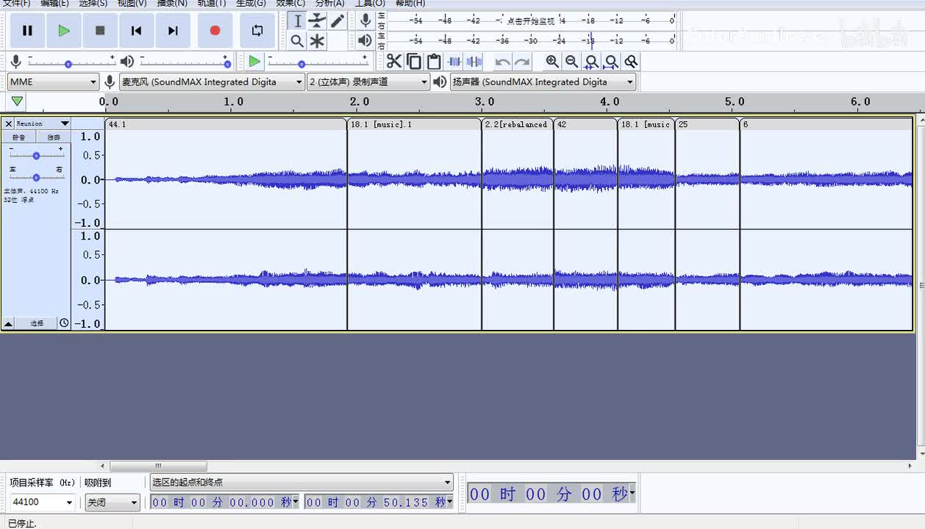Undo the last edit
925x529 pixels.
[502, 62]
